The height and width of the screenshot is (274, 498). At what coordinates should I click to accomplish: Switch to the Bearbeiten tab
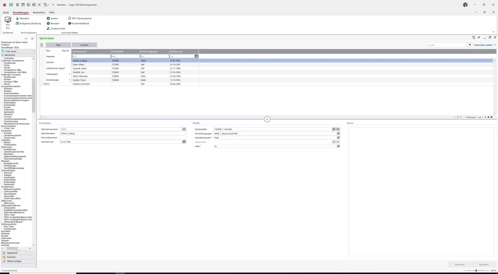(x=39, y=12)
